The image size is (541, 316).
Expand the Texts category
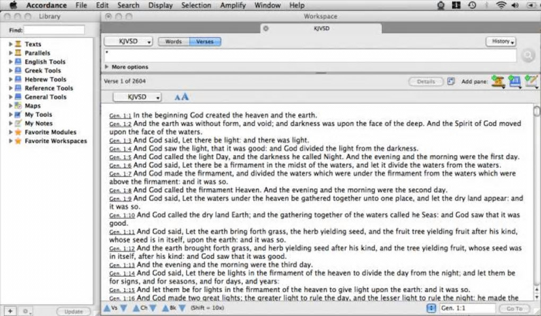(11, 44)
